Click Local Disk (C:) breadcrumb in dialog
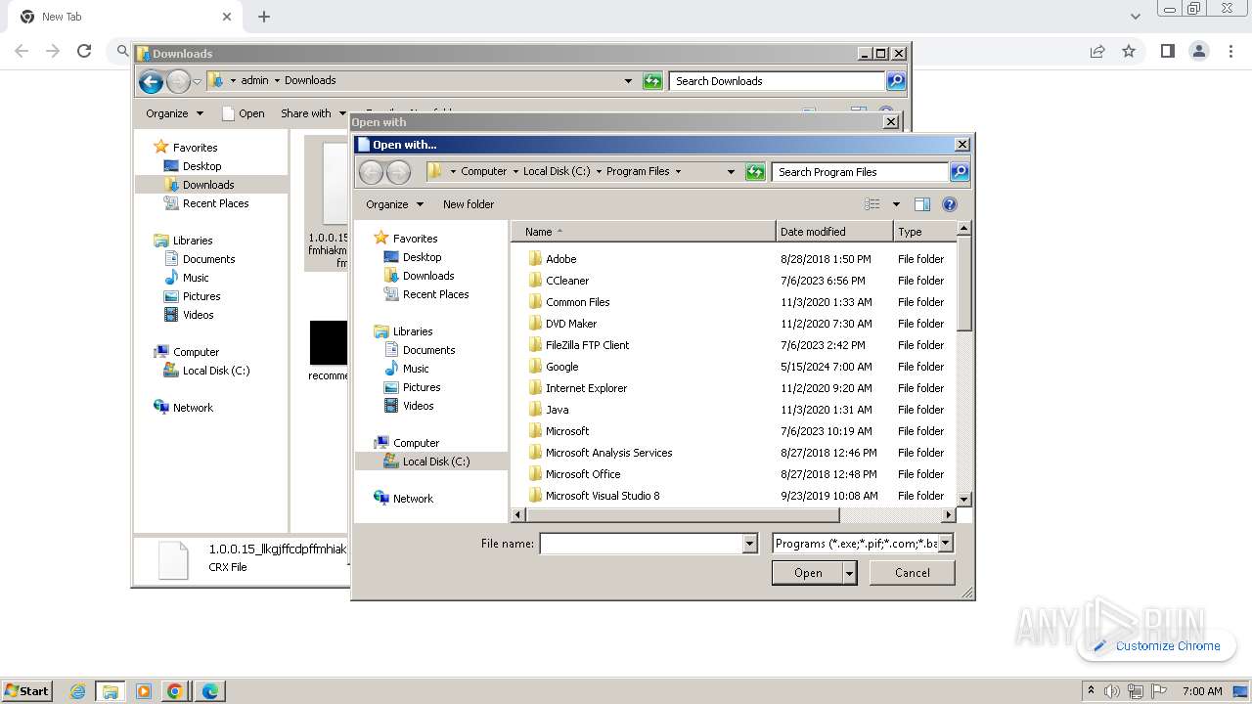The height and width of the screenshot is (704, 1252). tap(557, 171)
